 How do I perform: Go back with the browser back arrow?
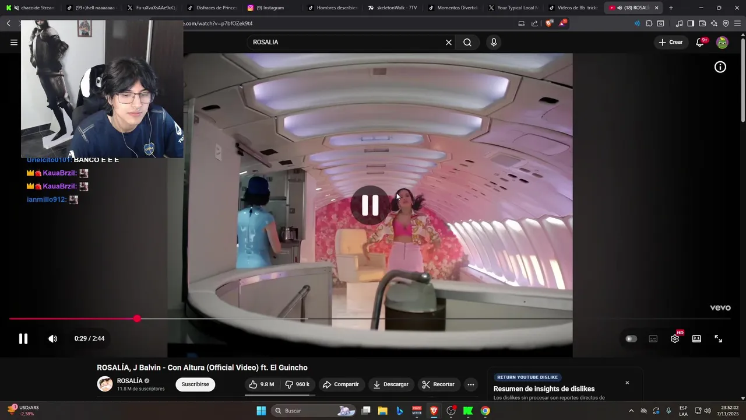(x=9, y=23)
